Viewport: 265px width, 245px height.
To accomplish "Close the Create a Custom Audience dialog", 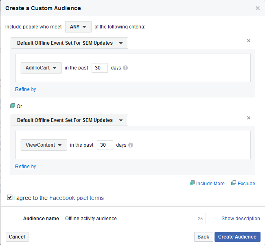I will 257,8.
